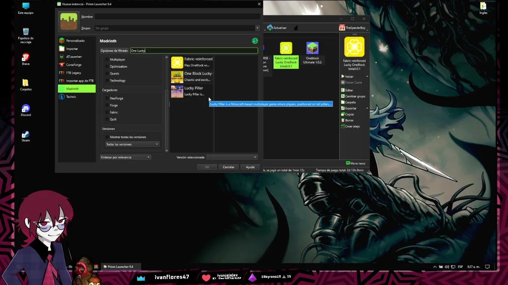Click the green Modrinth logo refresh icon
Screen dimensions: 508x285
[x=255, y=41]
